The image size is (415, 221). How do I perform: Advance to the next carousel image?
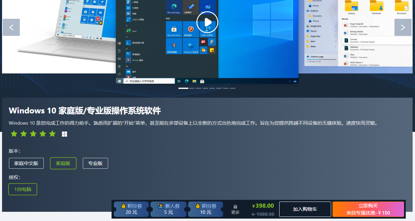click(403, 27)
